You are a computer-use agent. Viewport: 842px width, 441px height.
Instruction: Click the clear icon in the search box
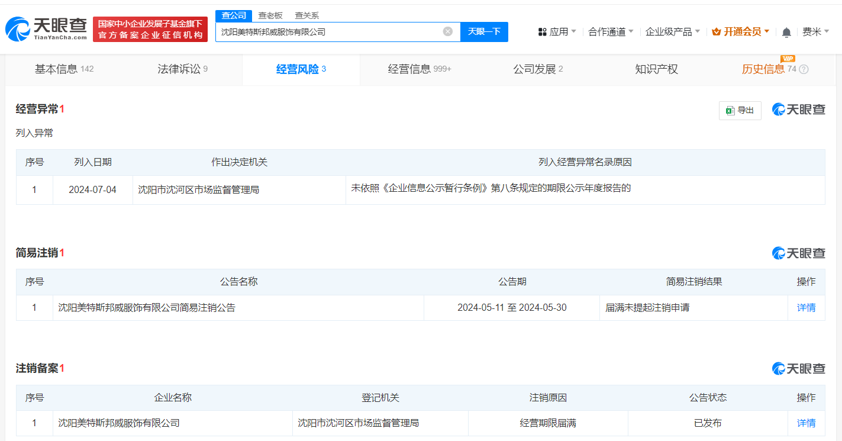(x=447, y=31)
